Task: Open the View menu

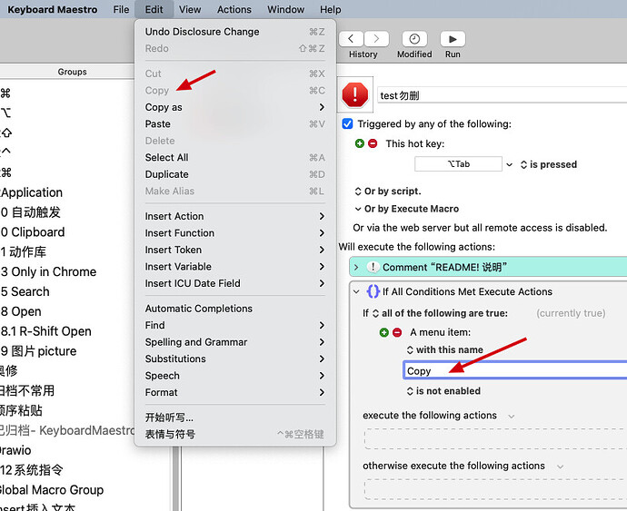Action: coord(190,9)
